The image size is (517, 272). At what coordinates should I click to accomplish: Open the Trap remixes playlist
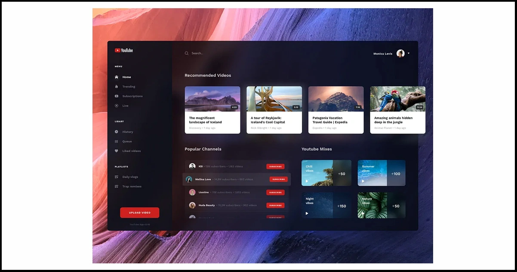point(132,187)
